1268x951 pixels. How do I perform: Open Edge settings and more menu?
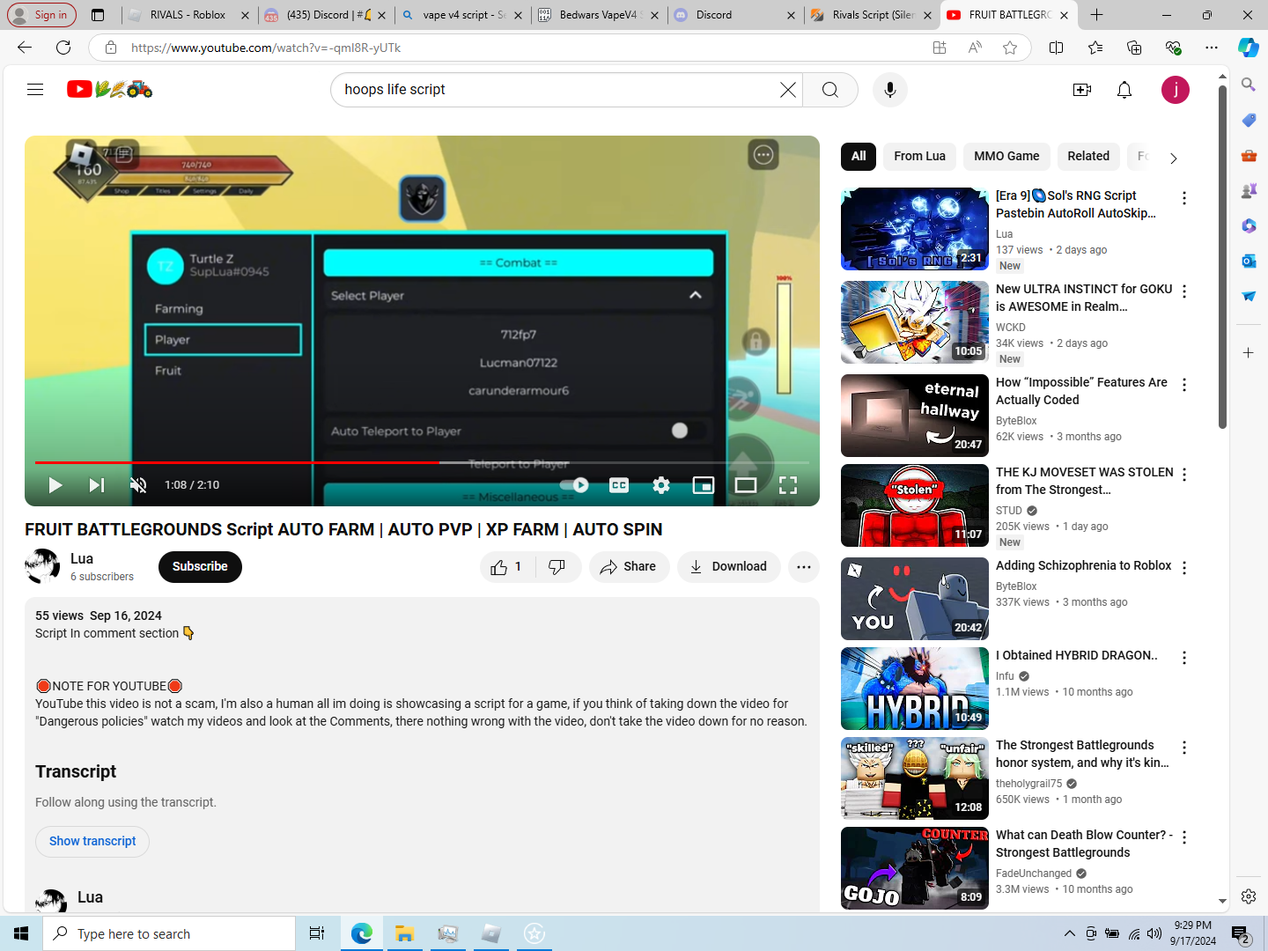point(1212,48)
